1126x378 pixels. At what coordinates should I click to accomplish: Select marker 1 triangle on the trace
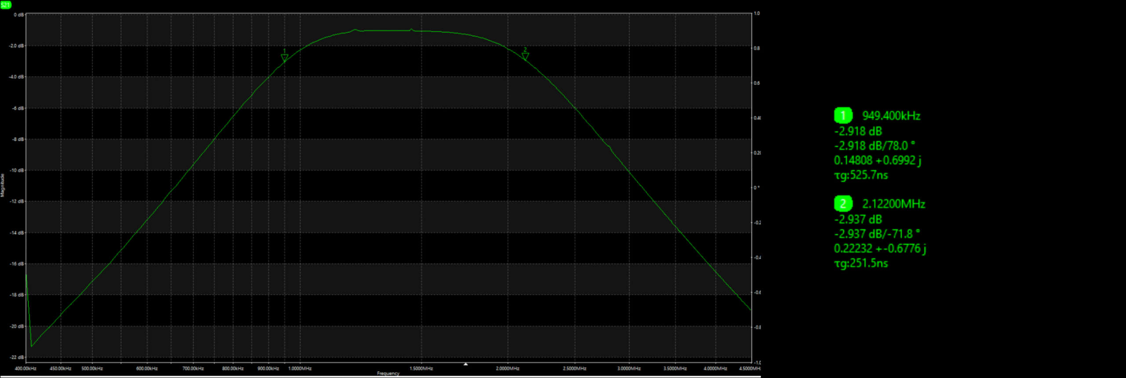tap(285, 58)
